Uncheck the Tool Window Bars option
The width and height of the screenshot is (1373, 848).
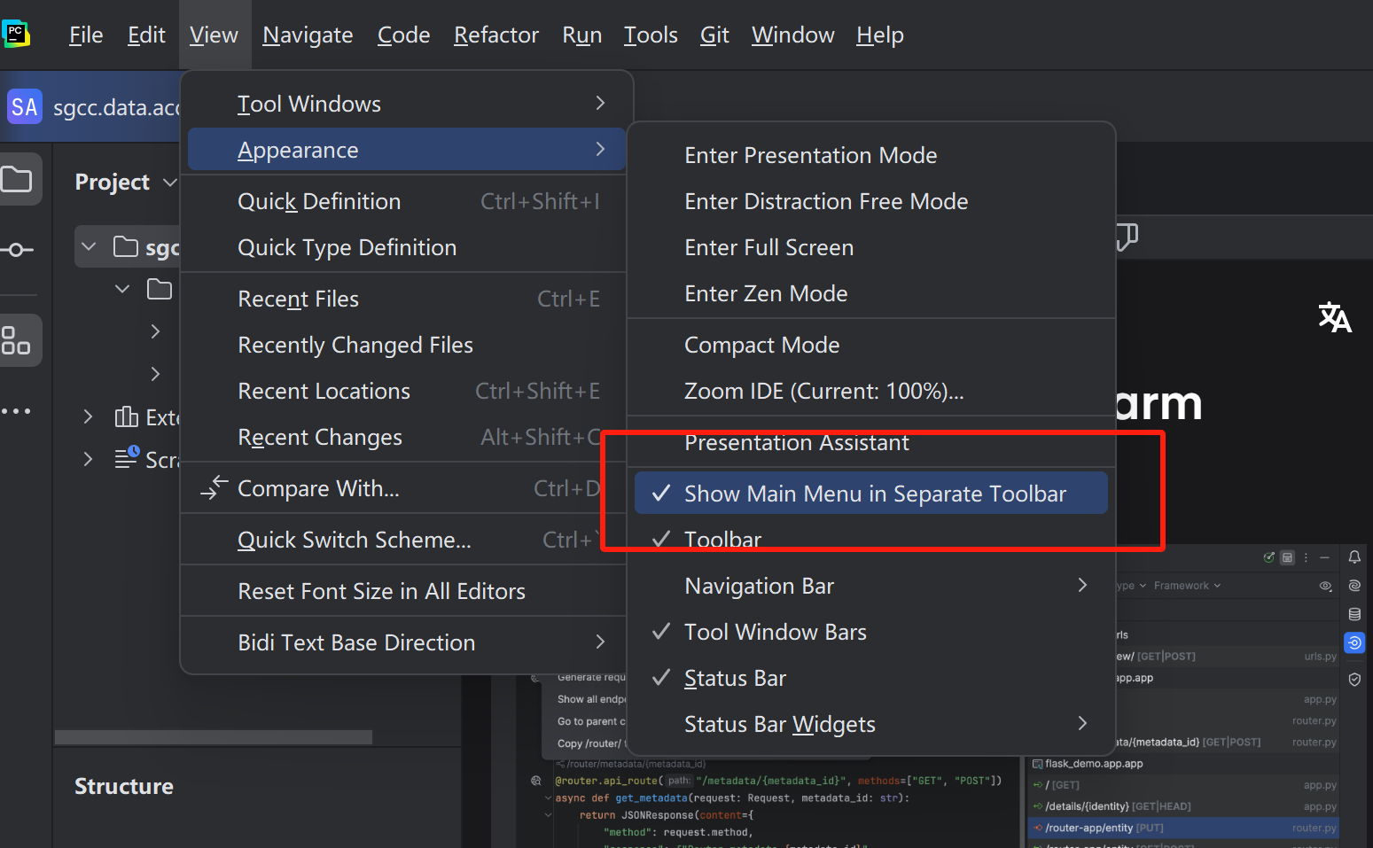click(x=775, y=632)
